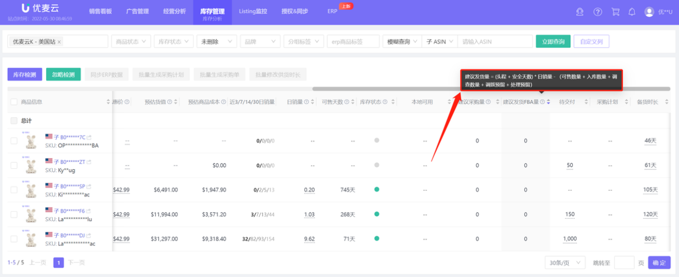Sort by 待交付 column arrows
The image size is (679, 277).
click(586, 102)
